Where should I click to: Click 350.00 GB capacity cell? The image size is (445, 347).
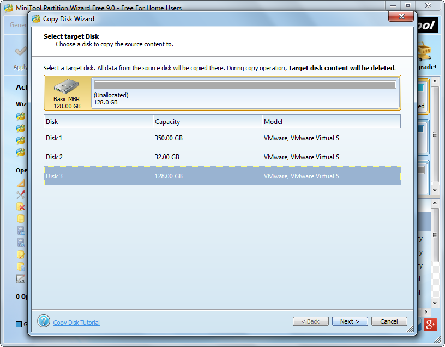pos(169,138)
